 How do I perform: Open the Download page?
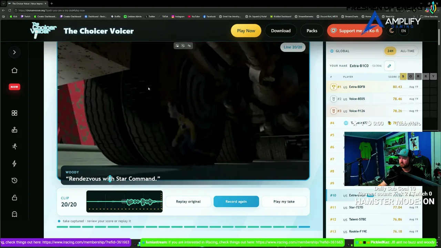click(281, 31)
